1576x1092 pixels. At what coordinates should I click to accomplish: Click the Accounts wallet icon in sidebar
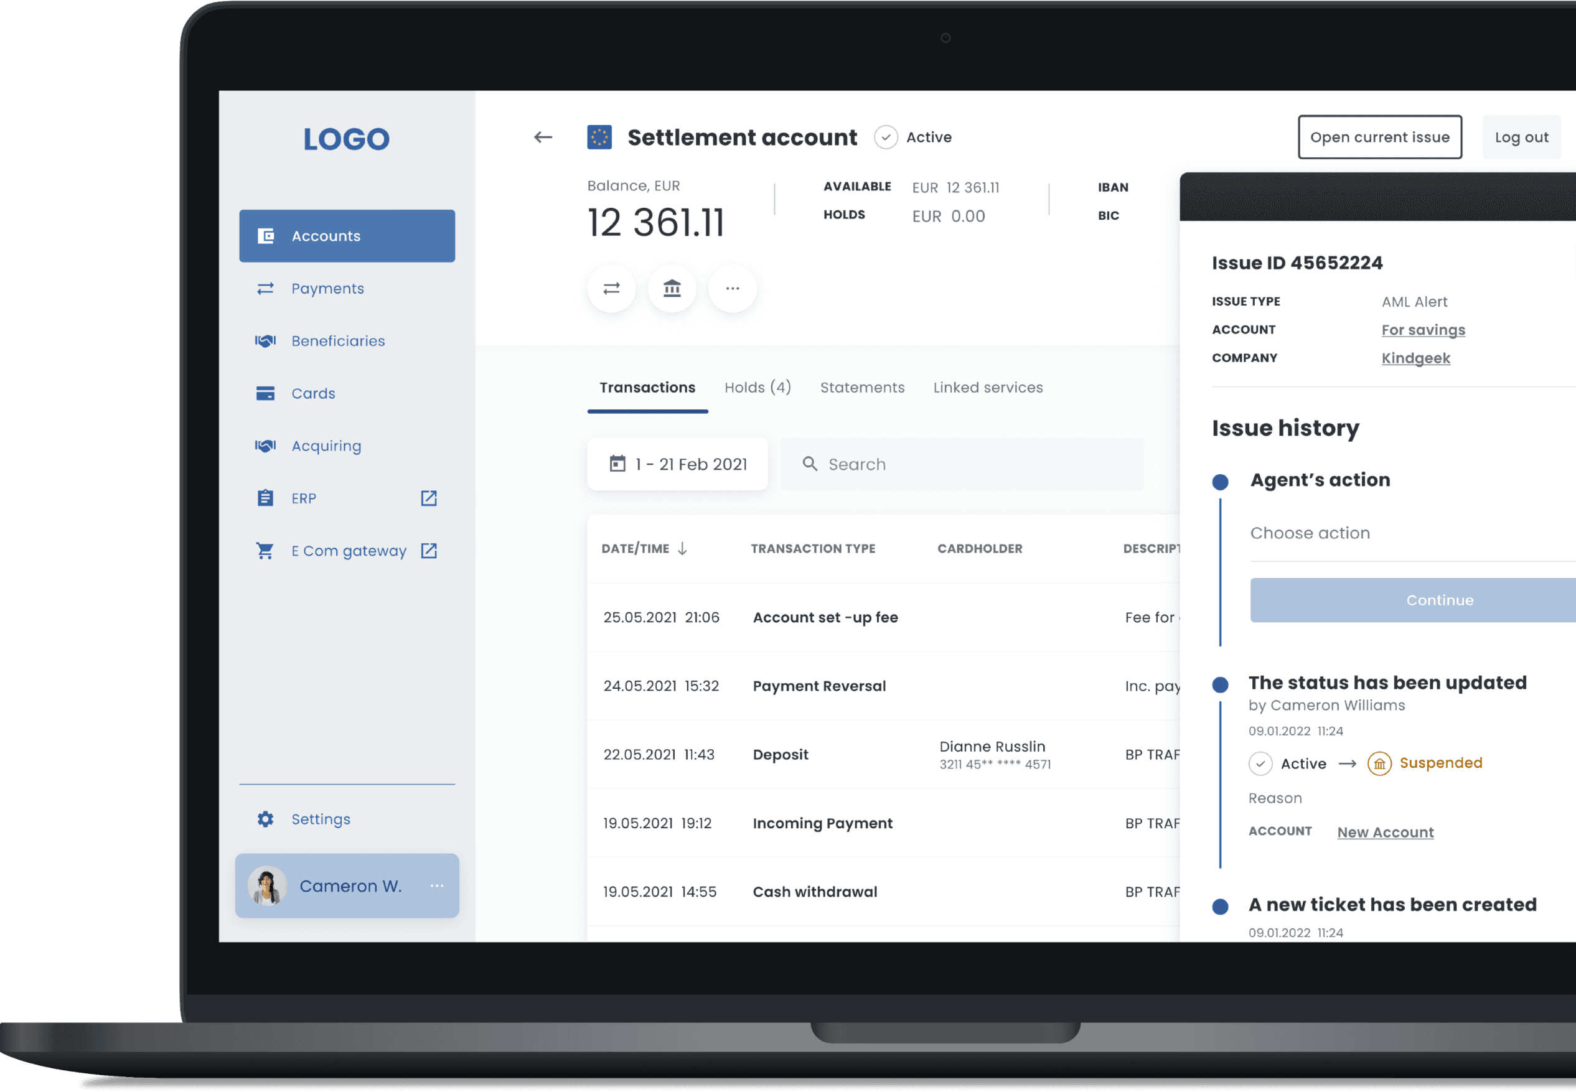pos(266,236)
